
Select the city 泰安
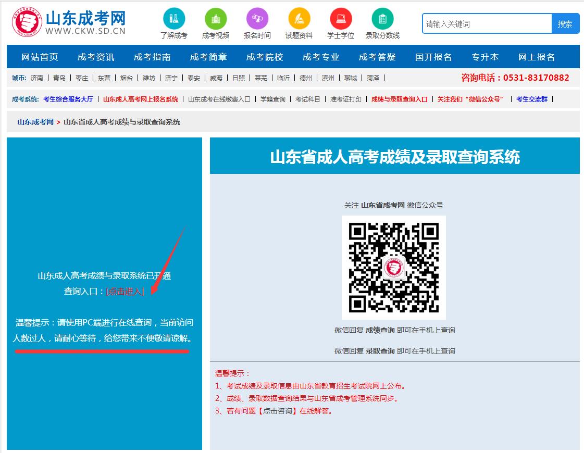pos(194,78)
